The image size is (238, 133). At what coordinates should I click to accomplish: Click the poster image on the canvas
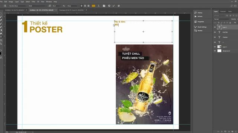click(x=145, y=85)
